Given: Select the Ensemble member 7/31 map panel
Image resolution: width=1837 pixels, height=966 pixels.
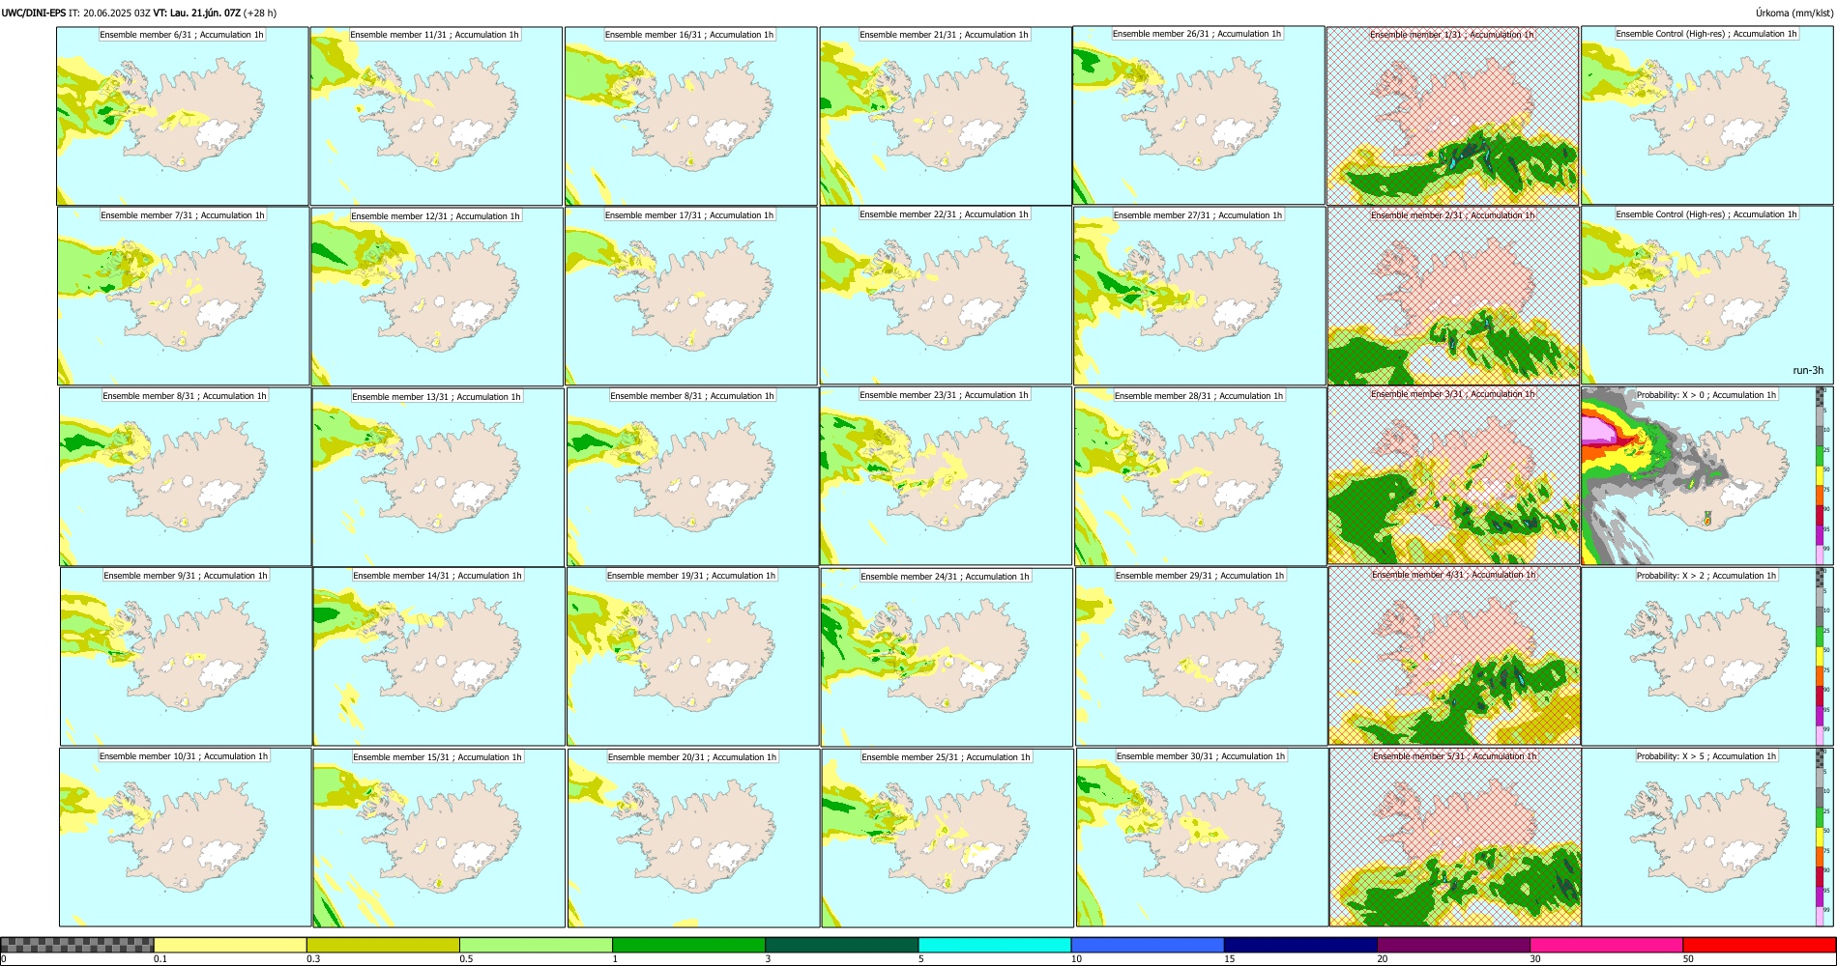Looking at the screenshot, I should point(184,297).
